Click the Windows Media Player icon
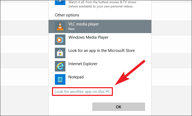Viewport: 192px width, 116px height. coord(60,40)
